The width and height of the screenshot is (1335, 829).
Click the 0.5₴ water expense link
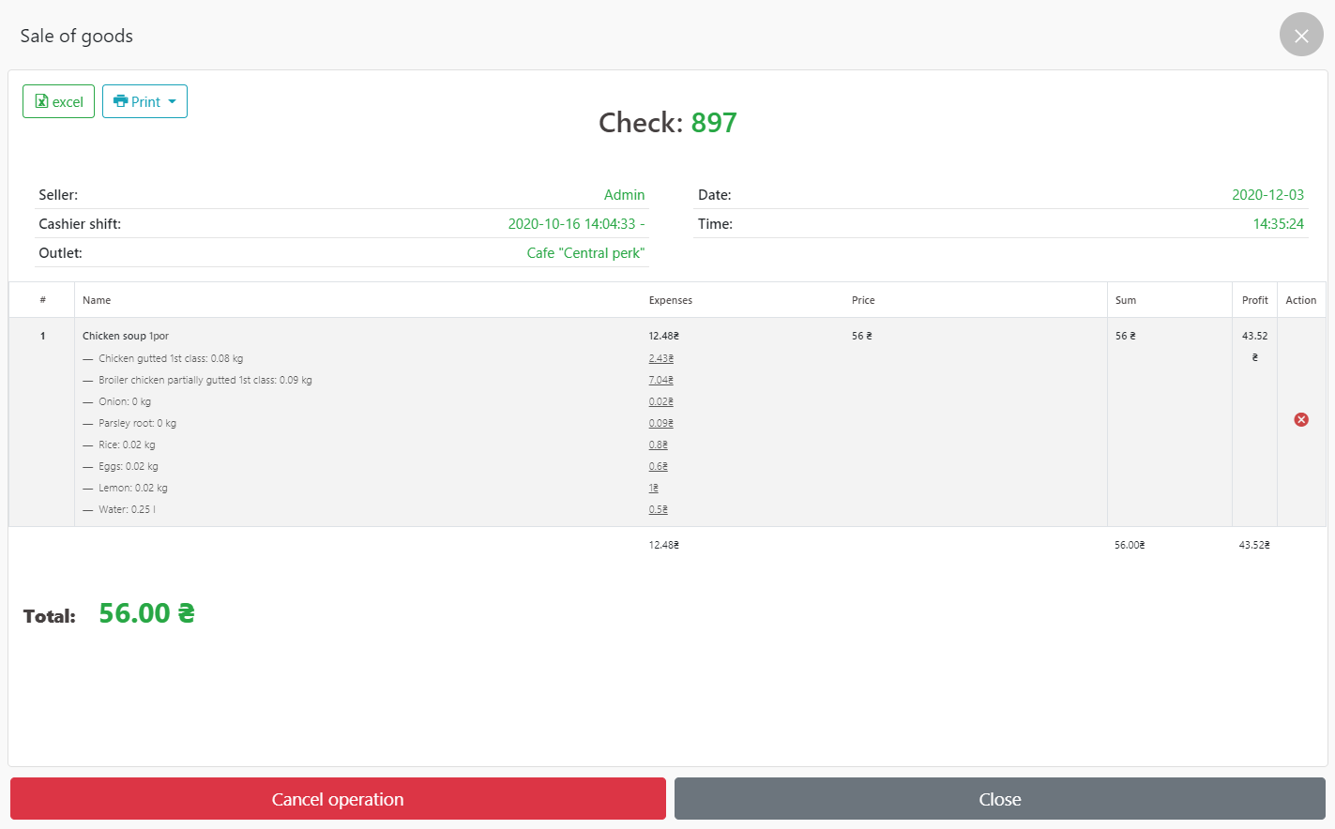pyautogui.click(x=658, y=509)
